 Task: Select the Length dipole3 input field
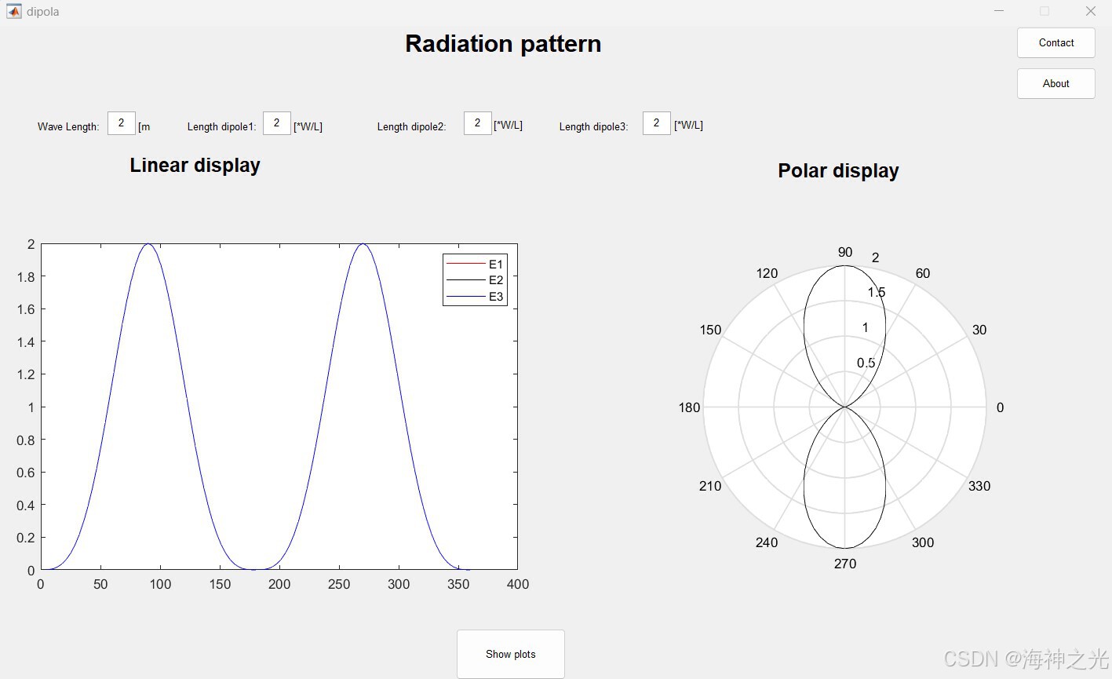[x=656, y=123]
